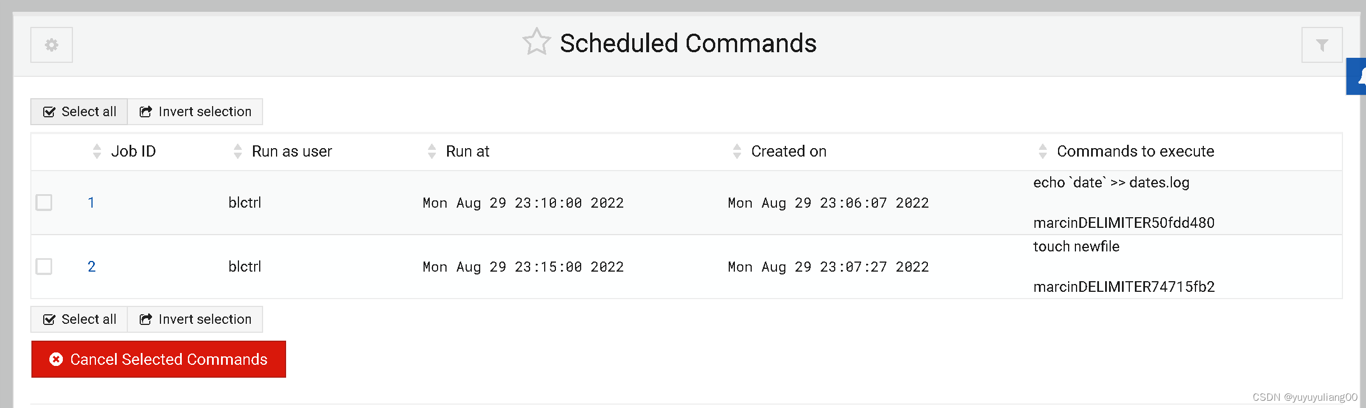
Task: Click the checkmark icon in bottom Select all button
Action: pyautogui.click(x=49, y=319)
